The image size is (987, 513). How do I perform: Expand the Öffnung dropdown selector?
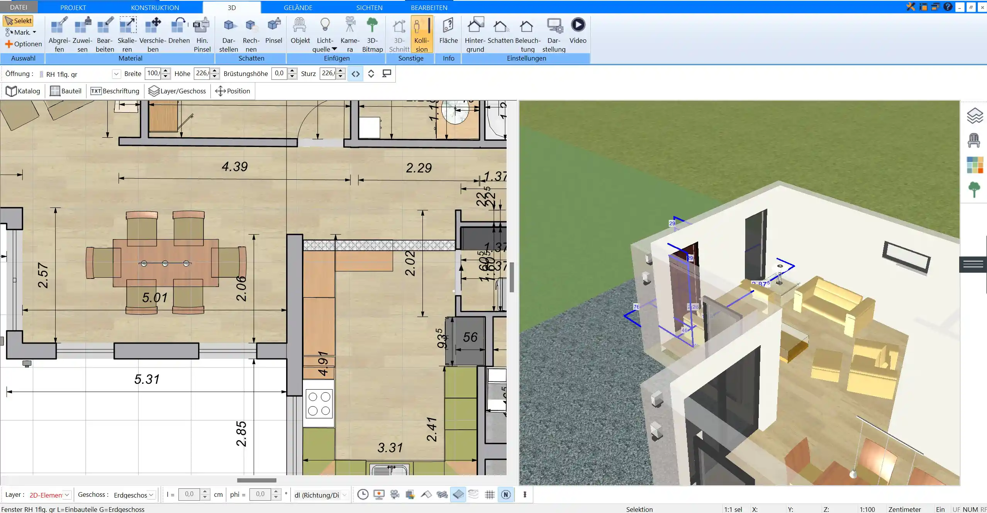pyautogui.click(x=116, y=73)
